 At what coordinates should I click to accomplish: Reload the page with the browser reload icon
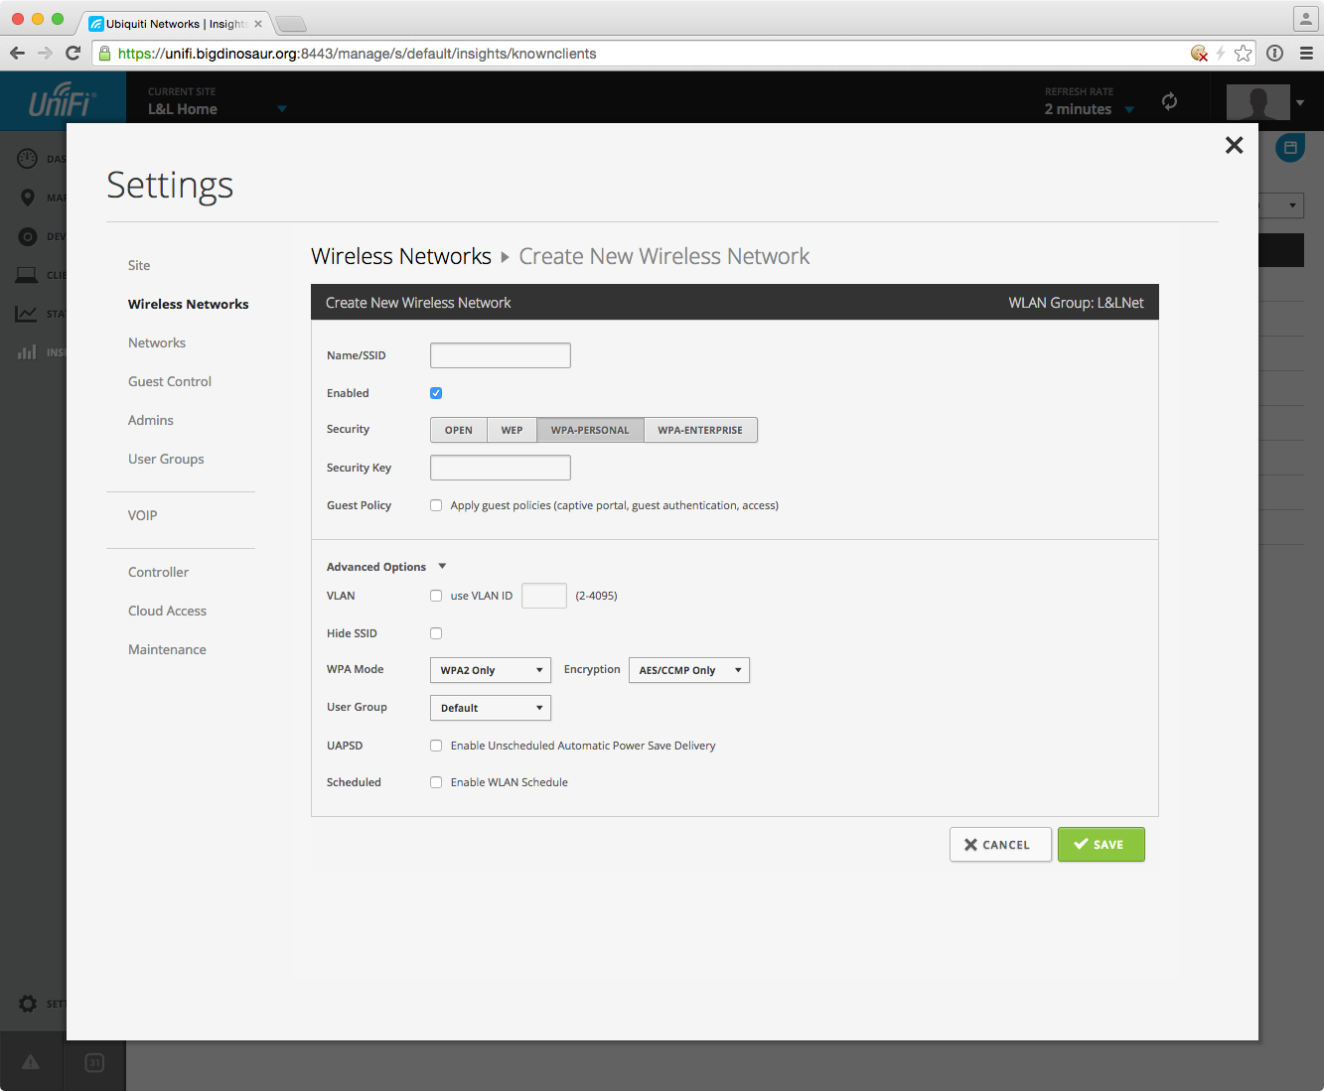pyautogui.click(x=73, y=53)
